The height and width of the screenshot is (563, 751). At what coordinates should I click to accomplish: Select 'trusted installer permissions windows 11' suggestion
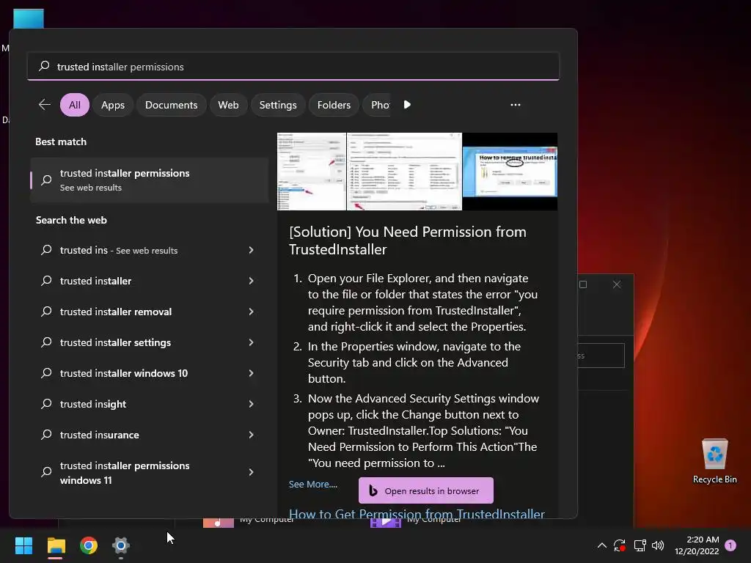tap(125, 473)
